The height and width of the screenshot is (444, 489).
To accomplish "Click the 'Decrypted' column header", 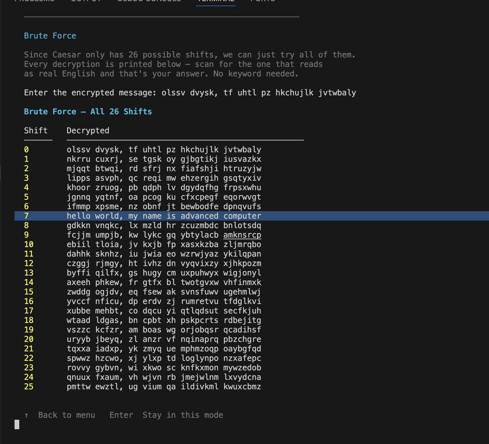I will [88, 131].
